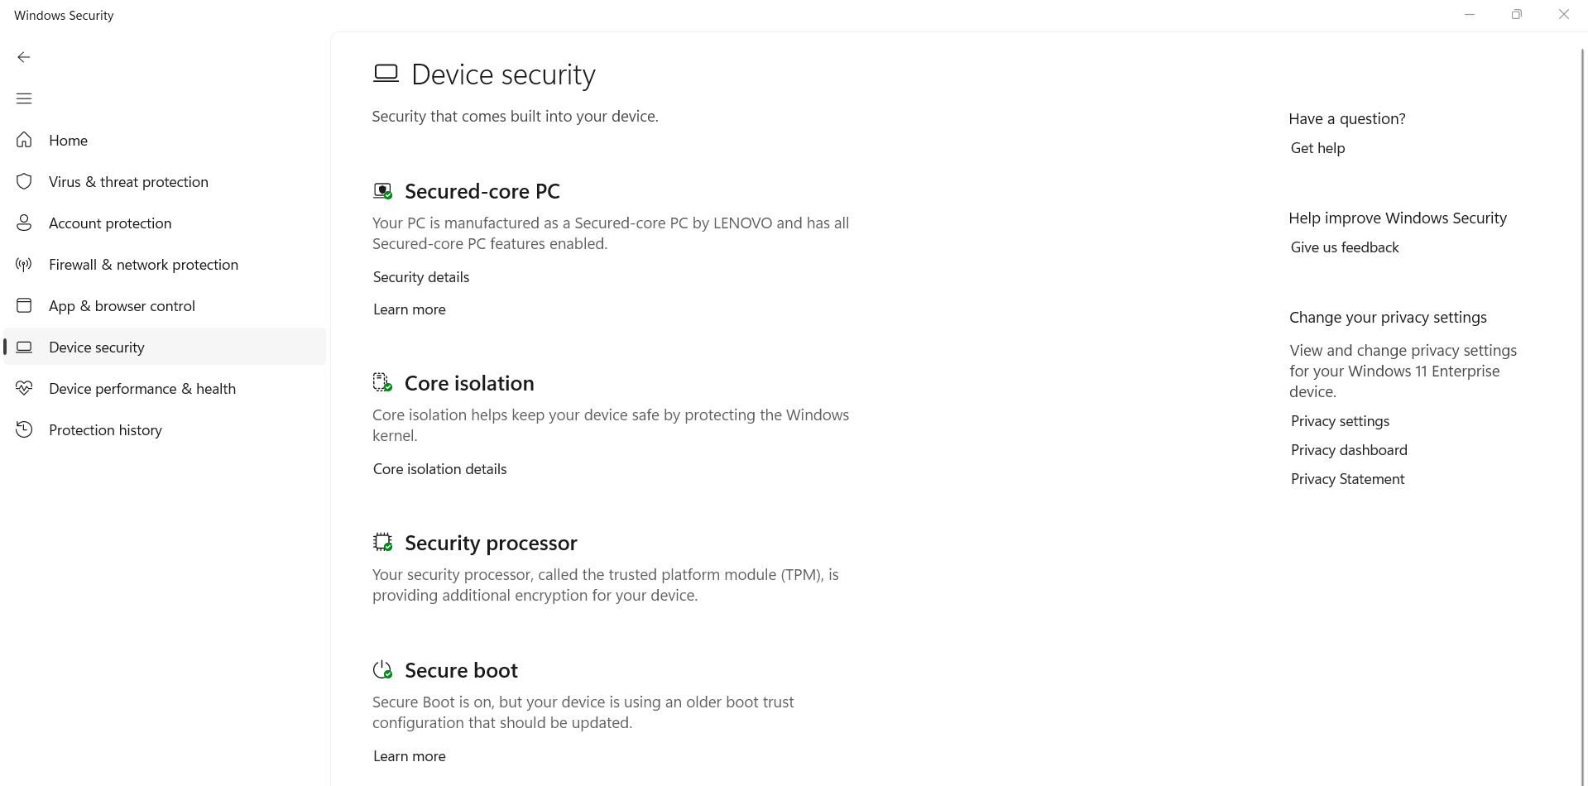The width and height of the screenshot is (1588, 786).
Task: Click the Device performance heart icon
Action: click(24, 388)
